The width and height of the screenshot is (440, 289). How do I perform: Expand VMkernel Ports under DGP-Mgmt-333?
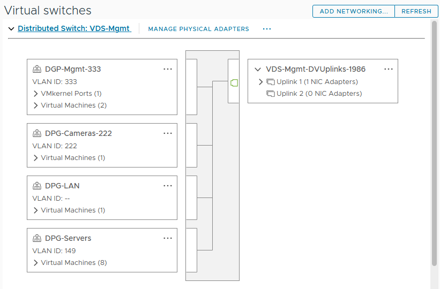tap(36, 94)
